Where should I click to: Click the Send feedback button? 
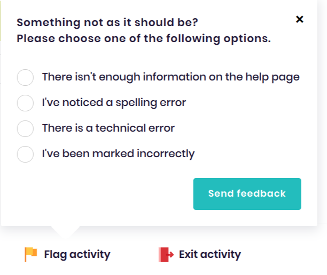tap(247, 194)
